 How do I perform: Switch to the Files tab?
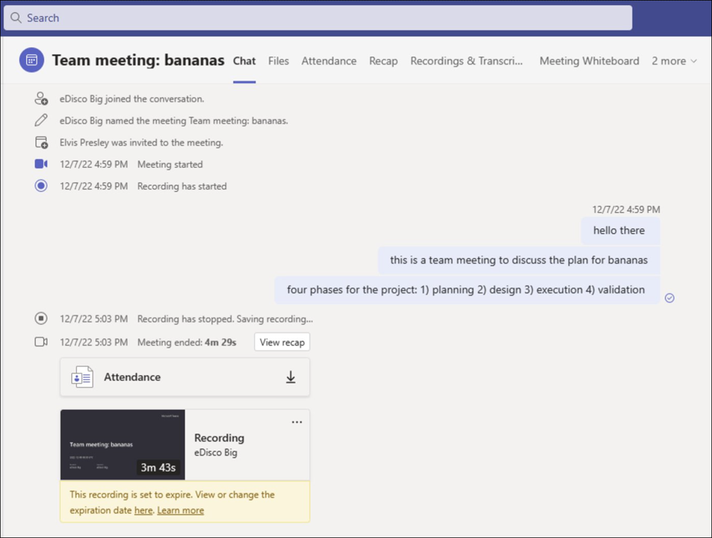point(278,61)
